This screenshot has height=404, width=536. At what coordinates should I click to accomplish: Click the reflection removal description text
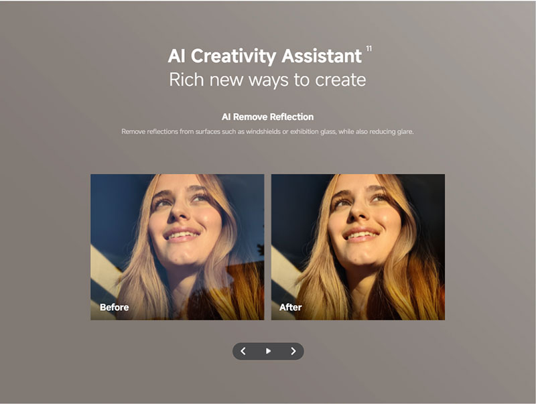tap(267, 131)
